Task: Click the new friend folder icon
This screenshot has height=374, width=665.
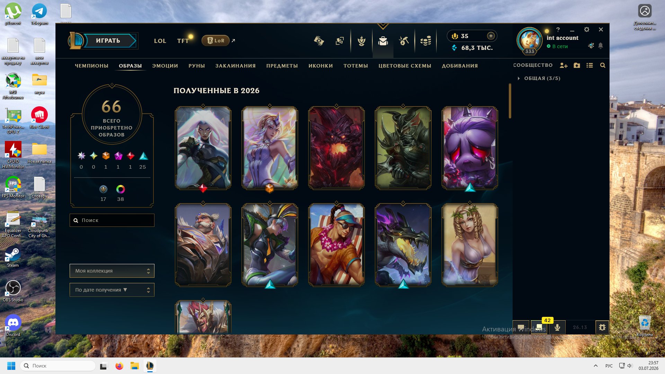Action: click(x=577, y=65)
